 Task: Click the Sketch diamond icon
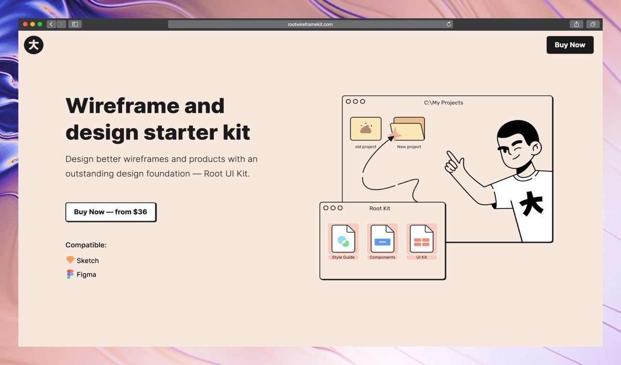click(x=70, y=260)
